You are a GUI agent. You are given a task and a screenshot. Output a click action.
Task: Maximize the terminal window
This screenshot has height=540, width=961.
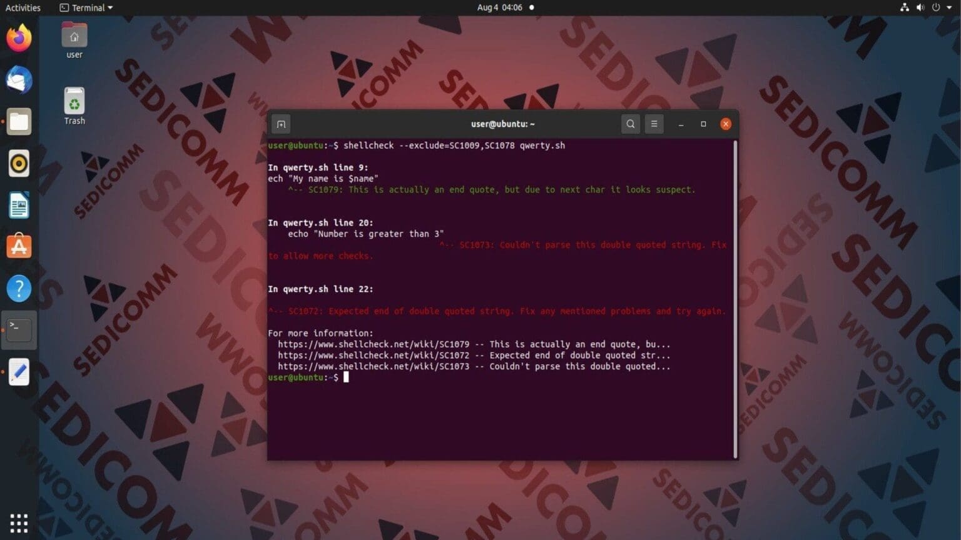703,124
